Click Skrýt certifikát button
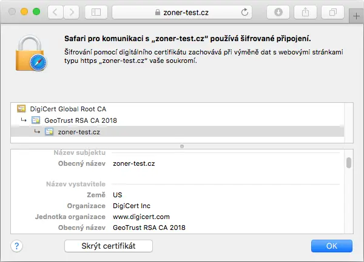 pyautogui.click(x=109, y=246)
